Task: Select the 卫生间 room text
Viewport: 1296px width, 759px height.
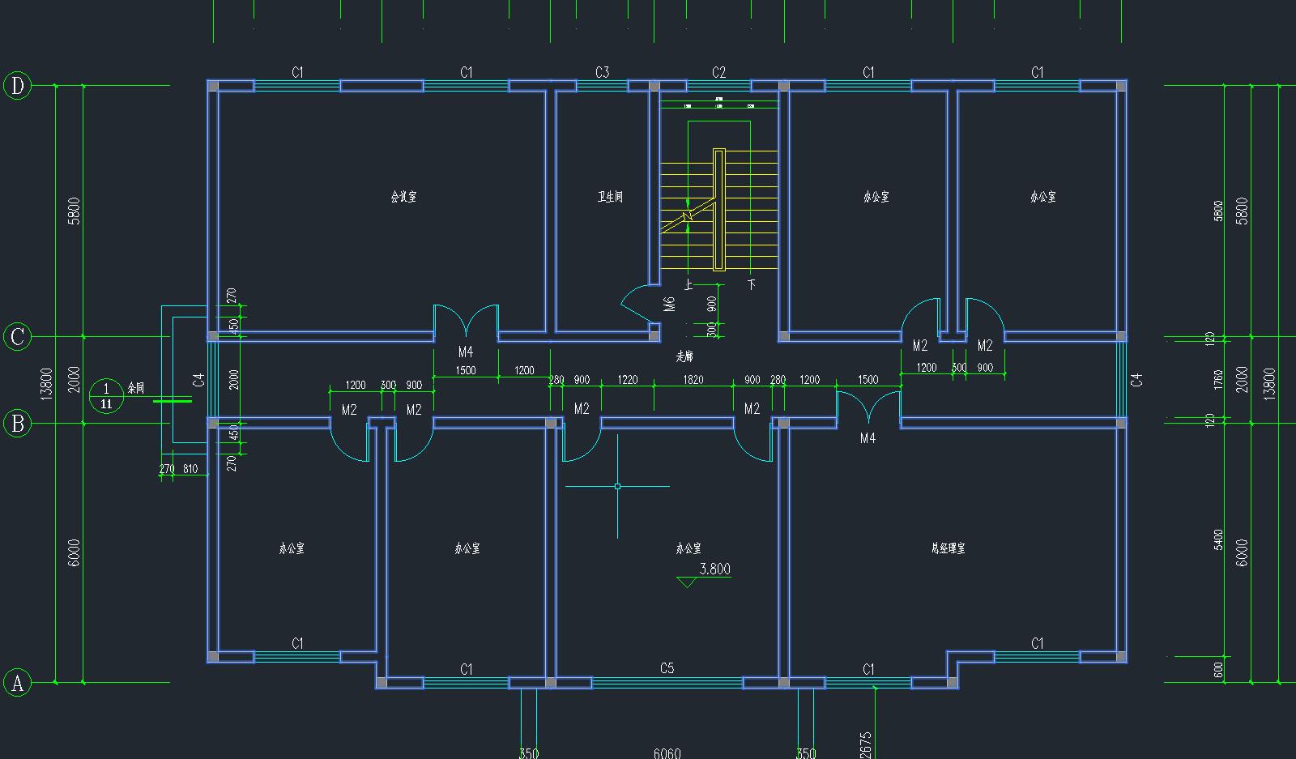Action: 610,197
